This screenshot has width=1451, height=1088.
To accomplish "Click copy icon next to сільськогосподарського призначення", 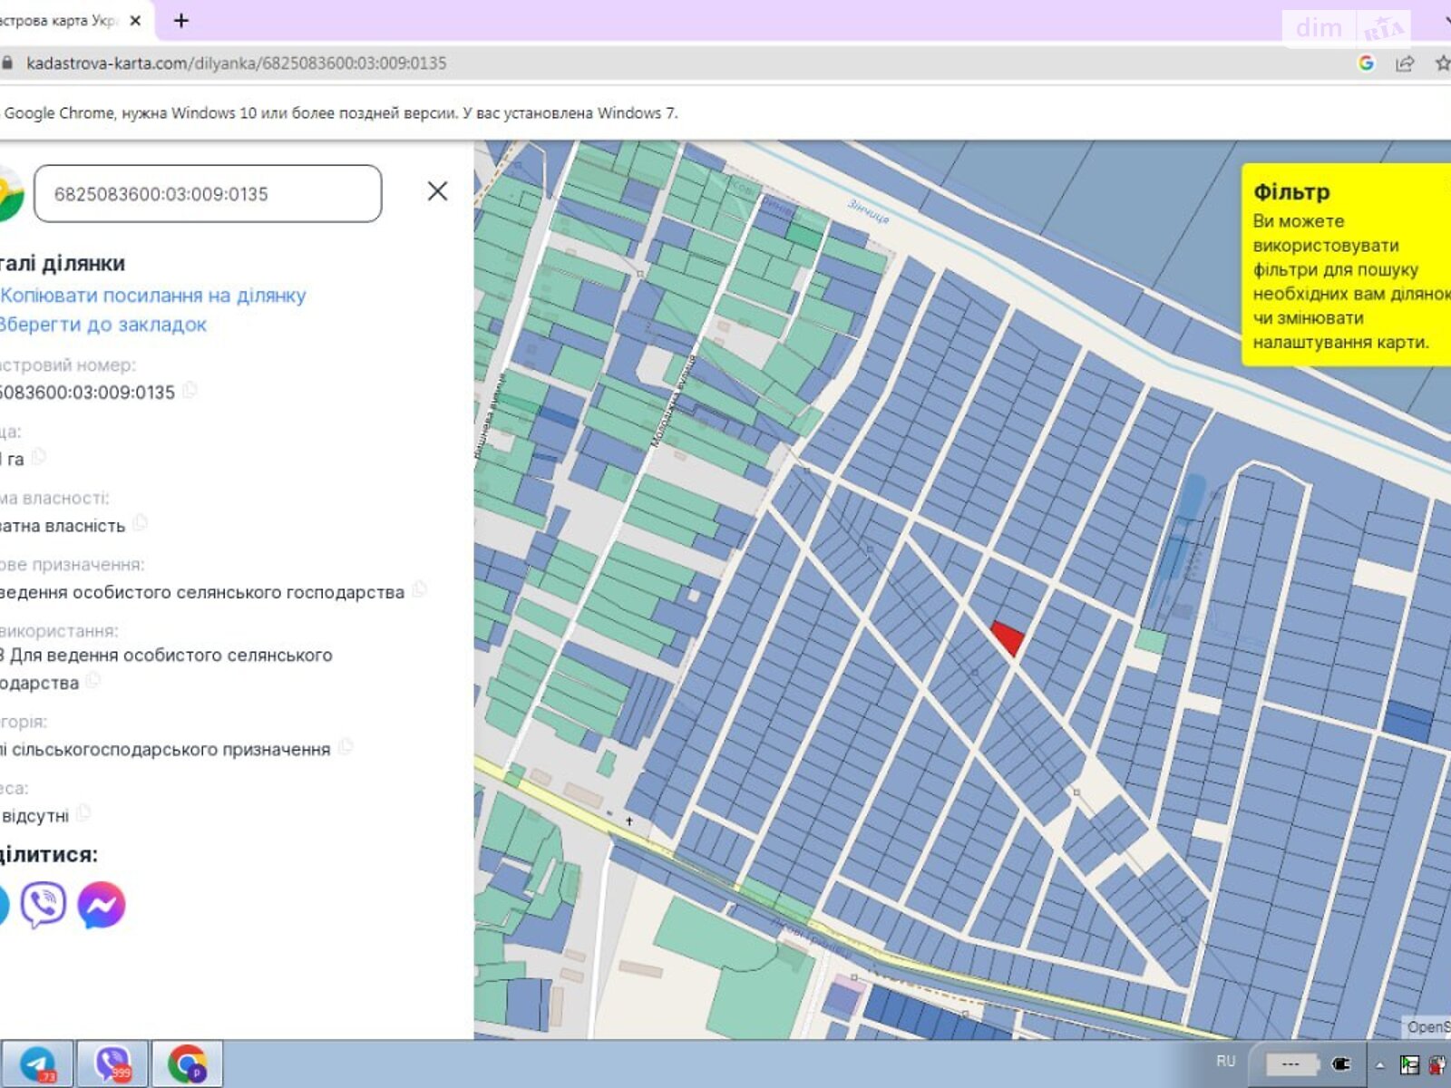I will [x=346, y=748].
